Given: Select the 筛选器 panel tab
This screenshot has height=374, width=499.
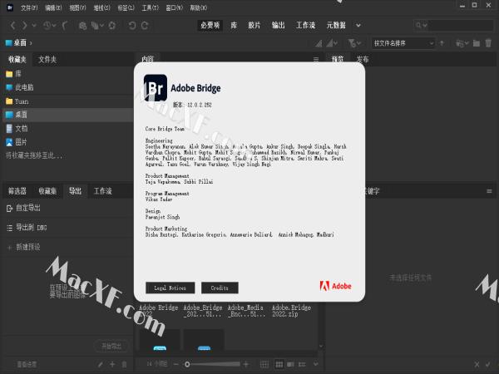Looking at the screenshot, I should pos(17,191).
